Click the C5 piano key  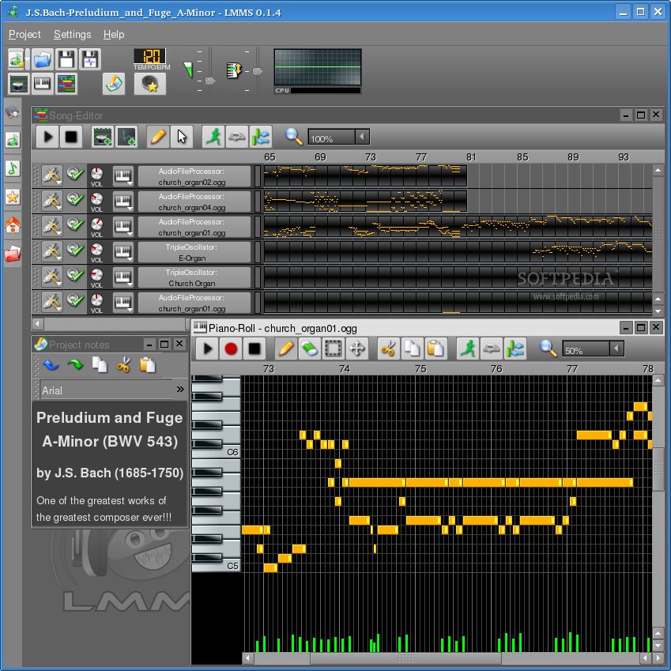216,567
